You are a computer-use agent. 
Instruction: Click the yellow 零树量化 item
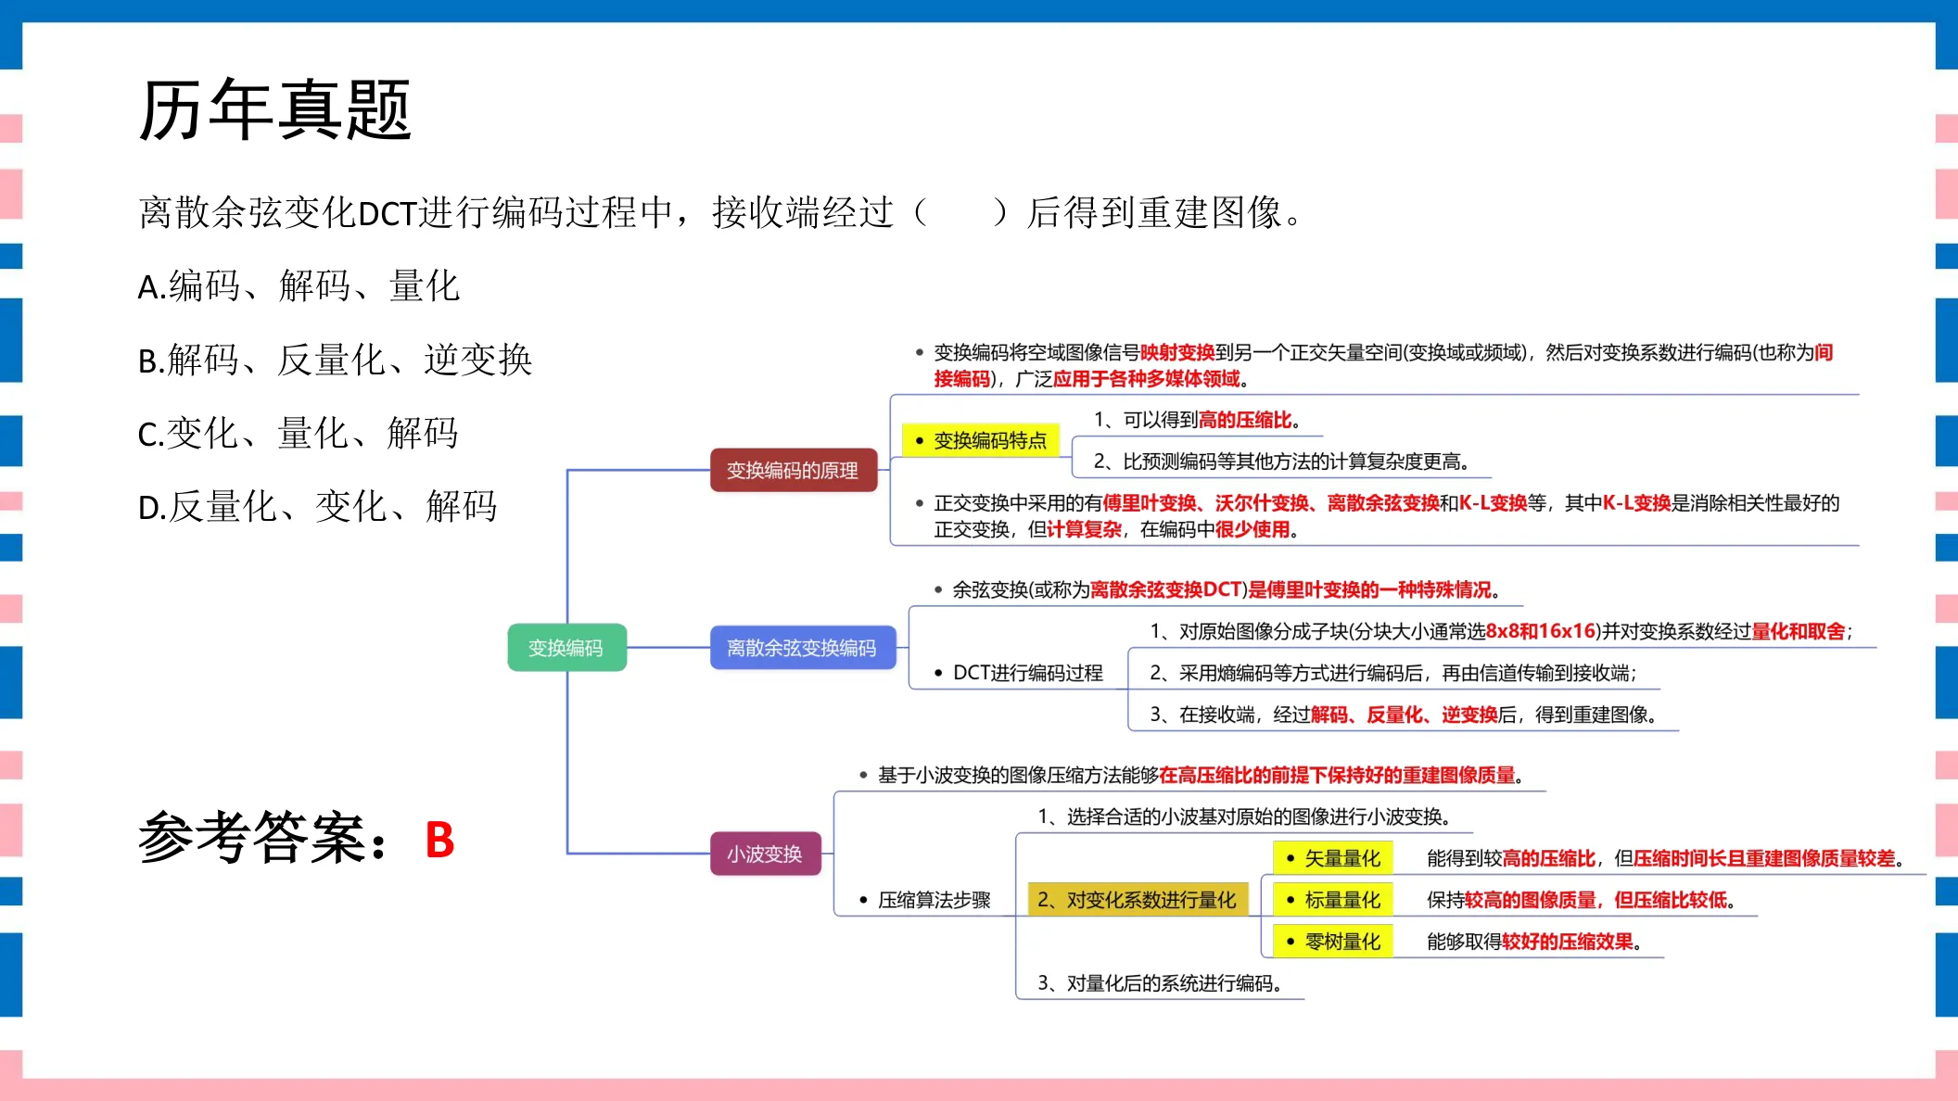pyautogui.click(x=1333, y=942)
